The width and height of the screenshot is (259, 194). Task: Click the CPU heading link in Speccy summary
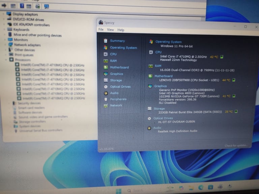pyautogui.click(x=158, y=52)
